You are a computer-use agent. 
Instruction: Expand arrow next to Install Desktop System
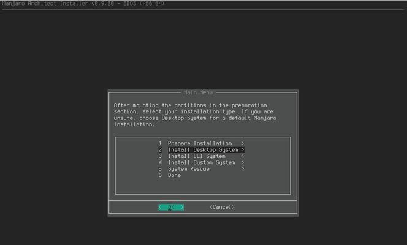(243, 150)
